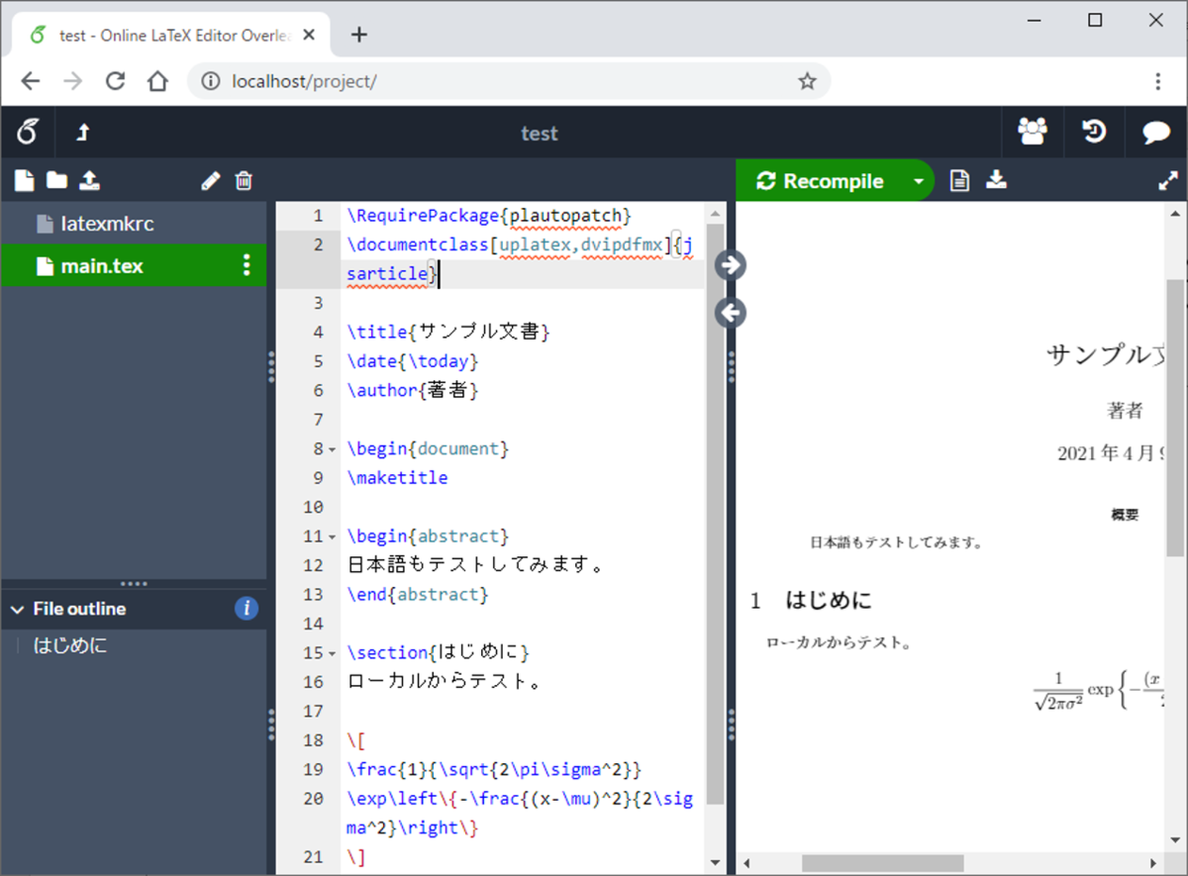
Task: Show File outline info icon
Action: point(247,608)
